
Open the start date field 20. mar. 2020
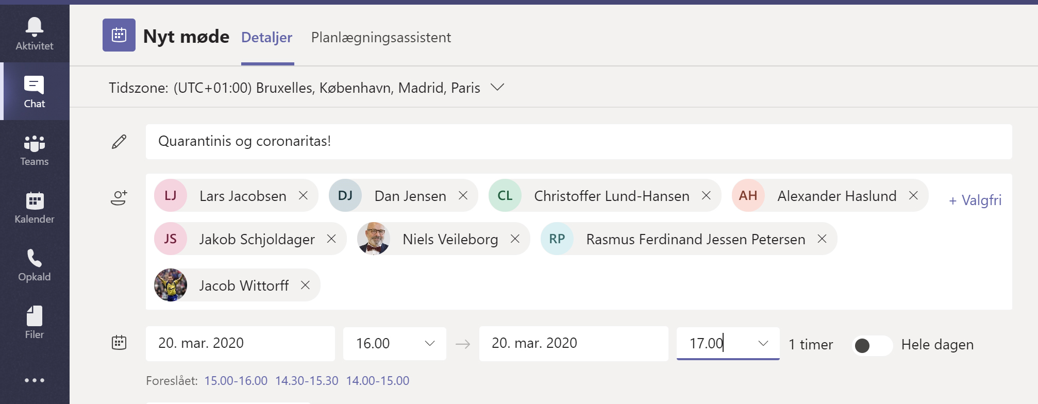point(240,343)
